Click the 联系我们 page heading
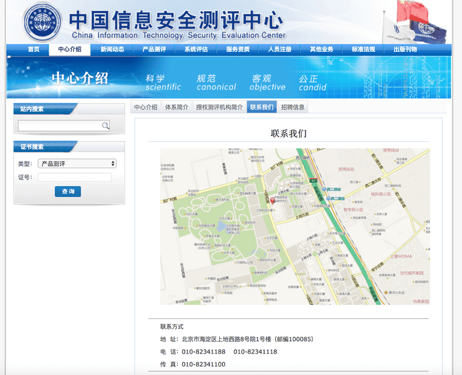 tap(288, 134)
